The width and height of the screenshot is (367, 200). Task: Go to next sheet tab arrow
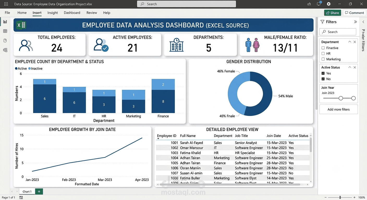(x=17, y=192)
